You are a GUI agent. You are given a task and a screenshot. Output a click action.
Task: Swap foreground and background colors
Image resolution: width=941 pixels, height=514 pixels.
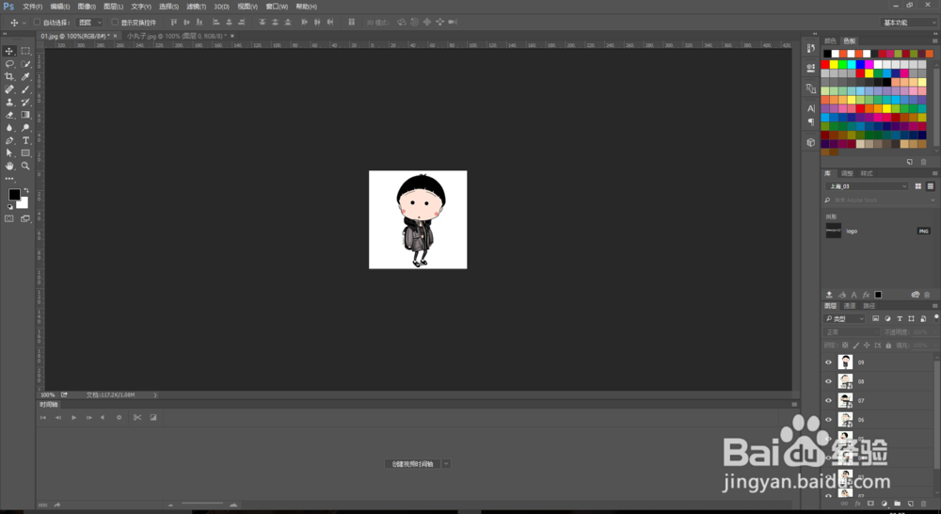tap(25, 190)
